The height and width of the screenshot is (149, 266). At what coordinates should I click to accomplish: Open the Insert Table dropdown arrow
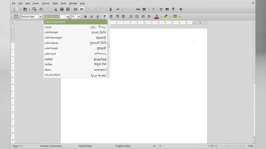tap(149, 9)
